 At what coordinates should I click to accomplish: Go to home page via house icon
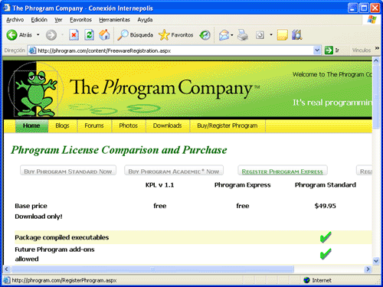[104, 35]
